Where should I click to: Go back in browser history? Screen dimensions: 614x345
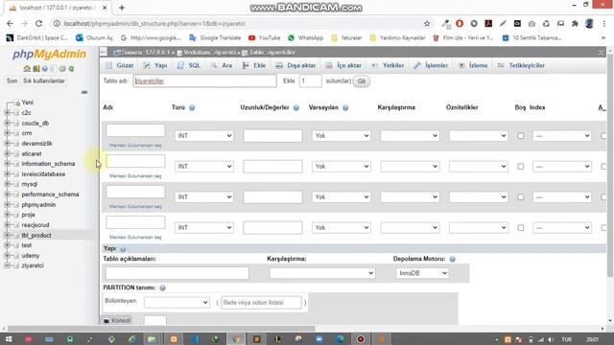click(x=10, y=23)
